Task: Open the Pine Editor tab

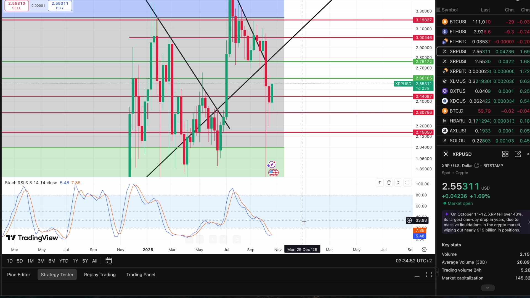Action: (19, 275)
